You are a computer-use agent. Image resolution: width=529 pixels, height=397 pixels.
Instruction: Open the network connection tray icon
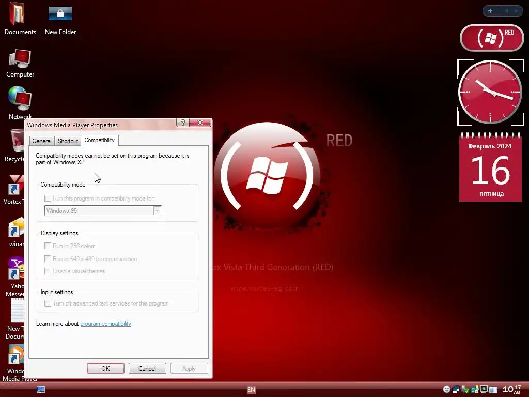[x=456, y=390]
